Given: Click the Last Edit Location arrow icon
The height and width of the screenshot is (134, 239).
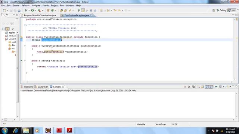Looking at the screenshot, I should coord(115,10).
